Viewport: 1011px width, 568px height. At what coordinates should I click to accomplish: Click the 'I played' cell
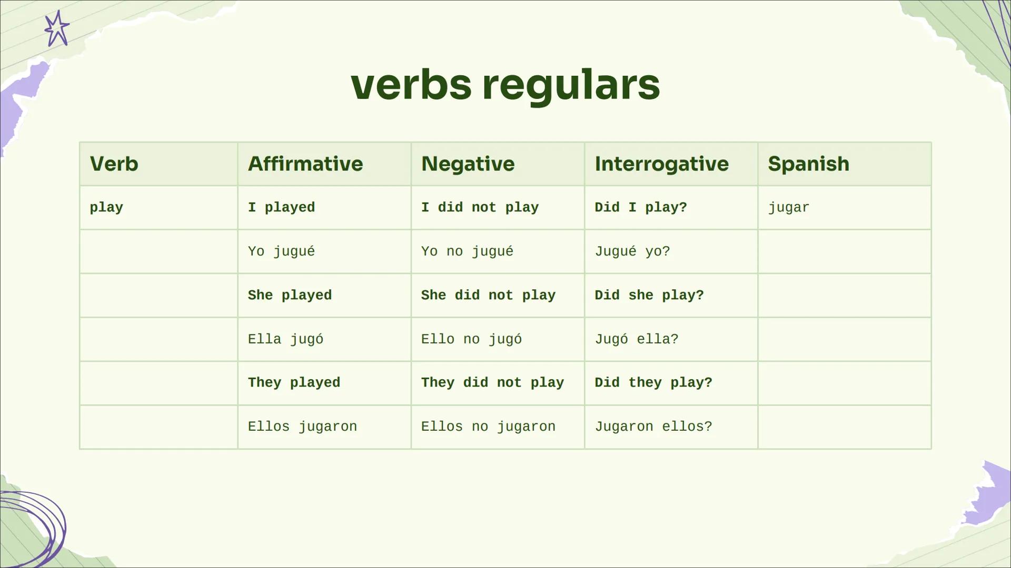pyautogui.click(x=281, y=207)
